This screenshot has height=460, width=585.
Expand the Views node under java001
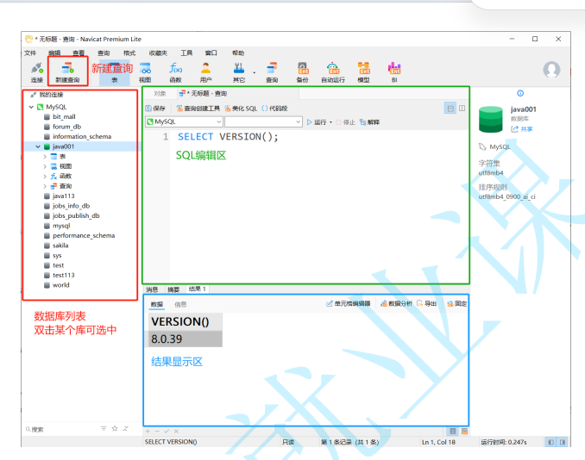45,166
